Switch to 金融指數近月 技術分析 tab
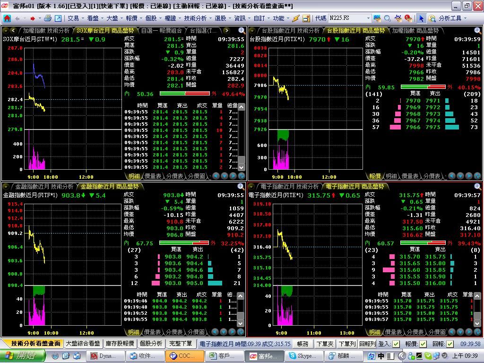Image resolution: width=484 pixels, height=363 pixels. (x=44, y=186)
